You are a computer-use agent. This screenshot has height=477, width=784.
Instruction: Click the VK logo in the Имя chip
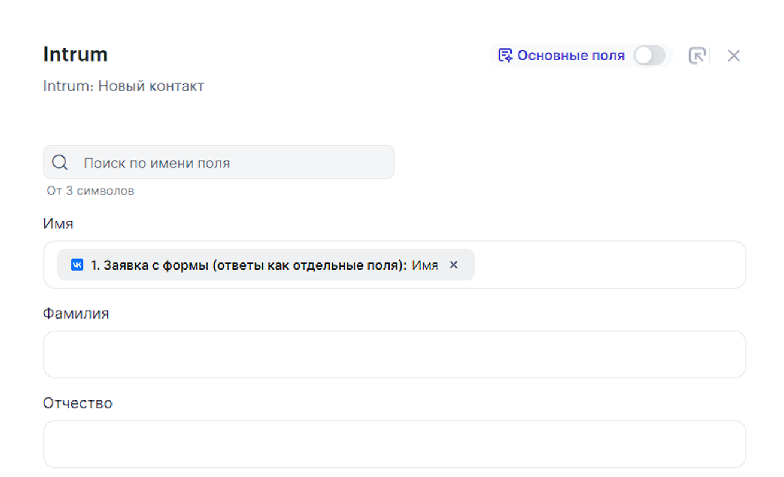tap(77, 265)
